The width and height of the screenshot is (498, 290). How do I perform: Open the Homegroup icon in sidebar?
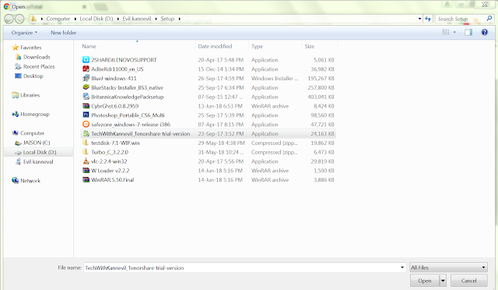coord(15,114)
